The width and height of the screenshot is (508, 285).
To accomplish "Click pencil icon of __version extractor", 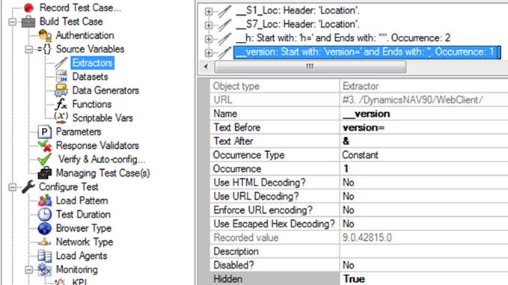I will point(225,53).
